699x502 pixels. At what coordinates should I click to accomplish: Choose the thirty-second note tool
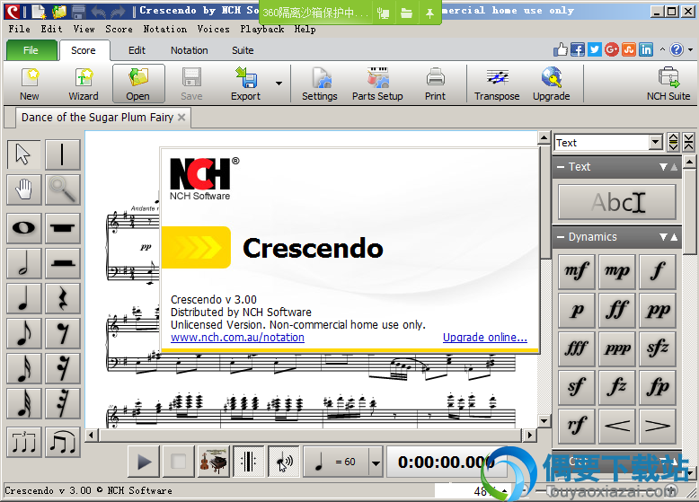(x=23, y=403)
